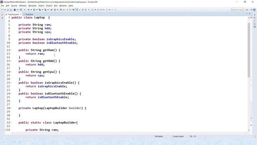Image resolution: width=257 pixels, height=145 pixels.
Task: Open the New wizard dropdown arrow
Action: 5,10
